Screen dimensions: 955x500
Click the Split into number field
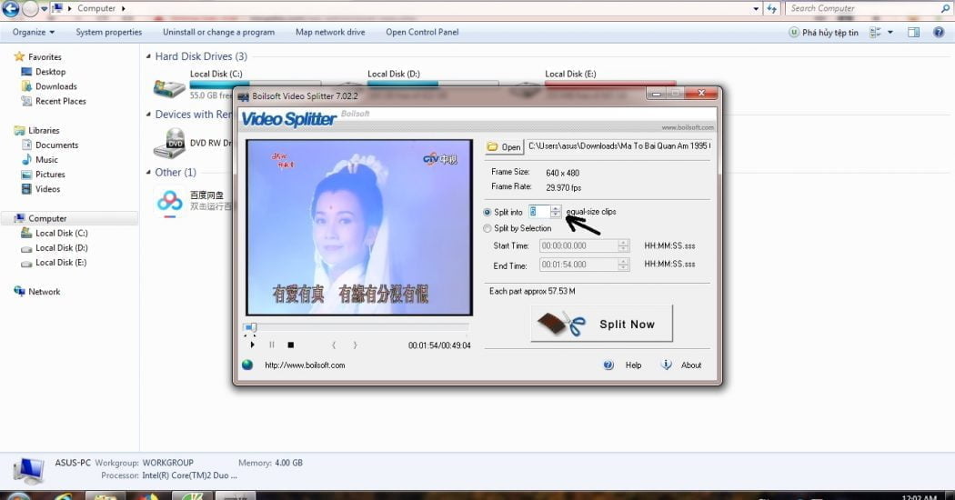point(539,211)
